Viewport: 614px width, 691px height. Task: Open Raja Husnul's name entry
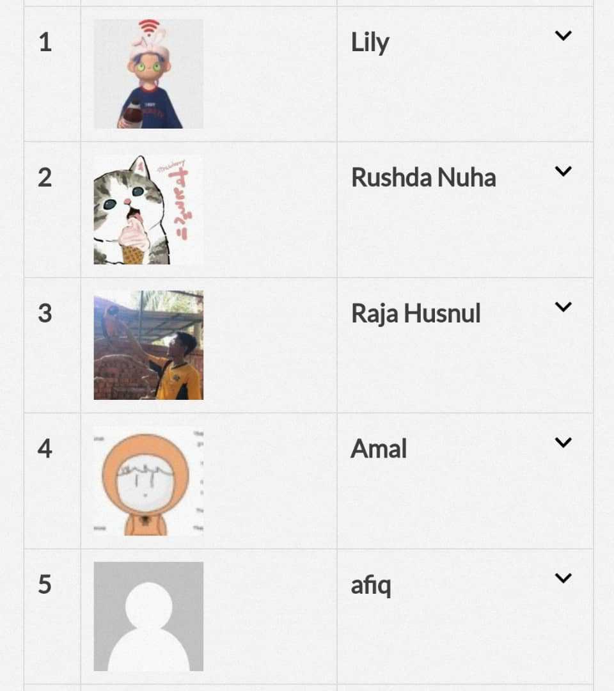[416, 314]
